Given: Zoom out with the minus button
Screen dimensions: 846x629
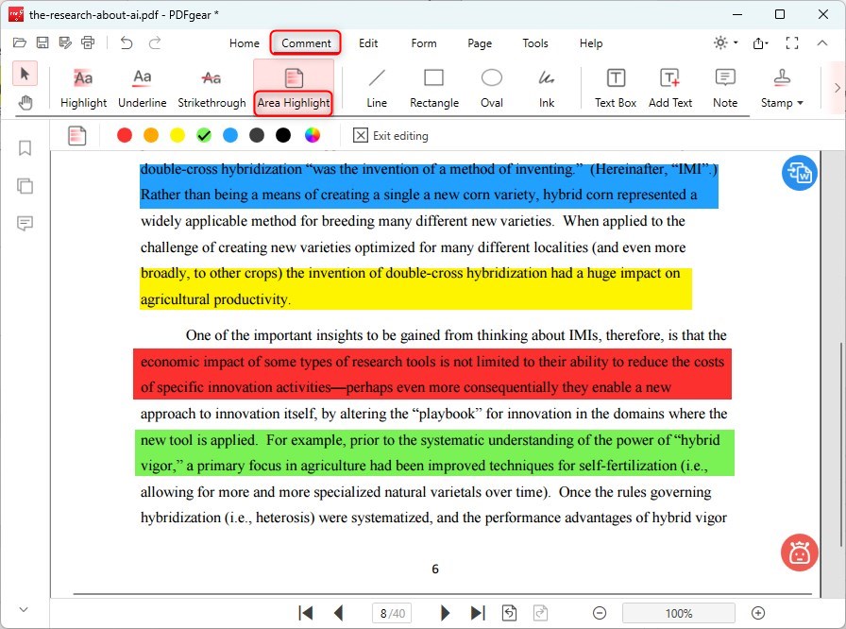Looking at the screenshot, I should point(599,613).
